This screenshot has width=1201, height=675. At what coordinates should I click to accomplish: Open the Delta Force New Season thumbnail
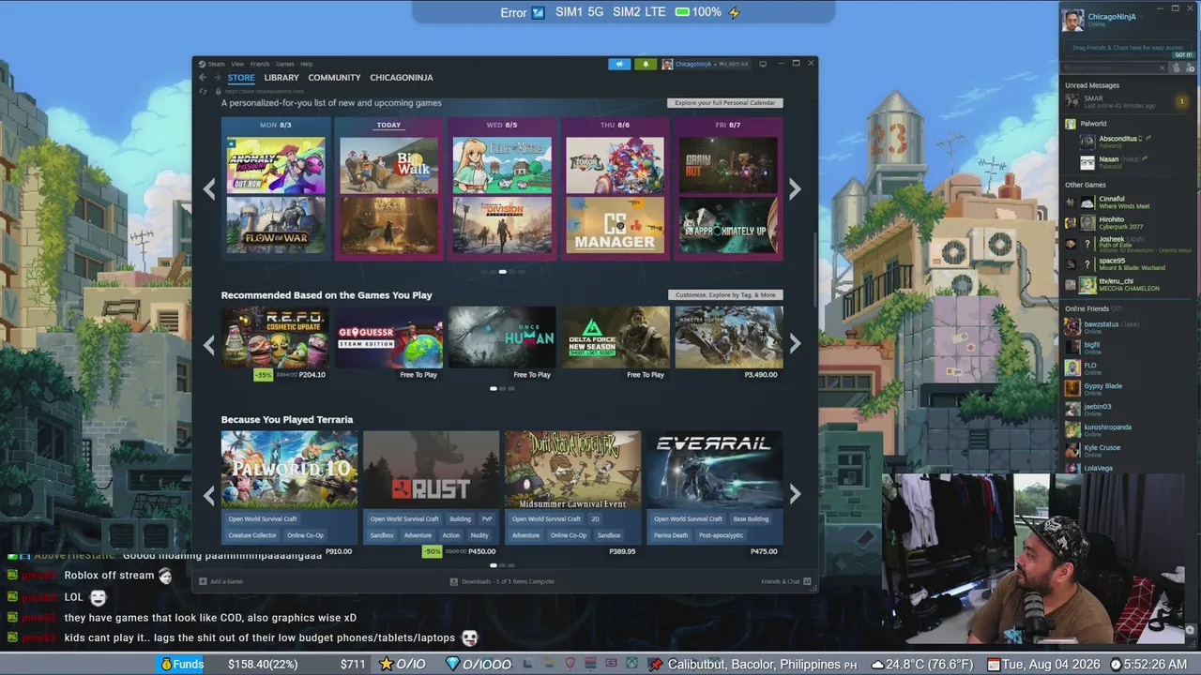click(616, 337)
